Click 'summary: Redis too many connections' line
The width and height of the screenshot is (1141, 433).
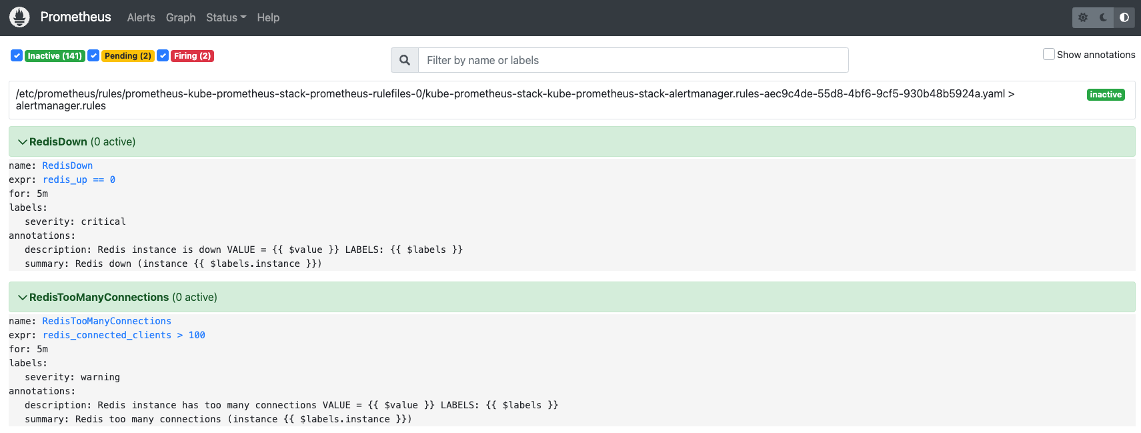coord(218,419)
